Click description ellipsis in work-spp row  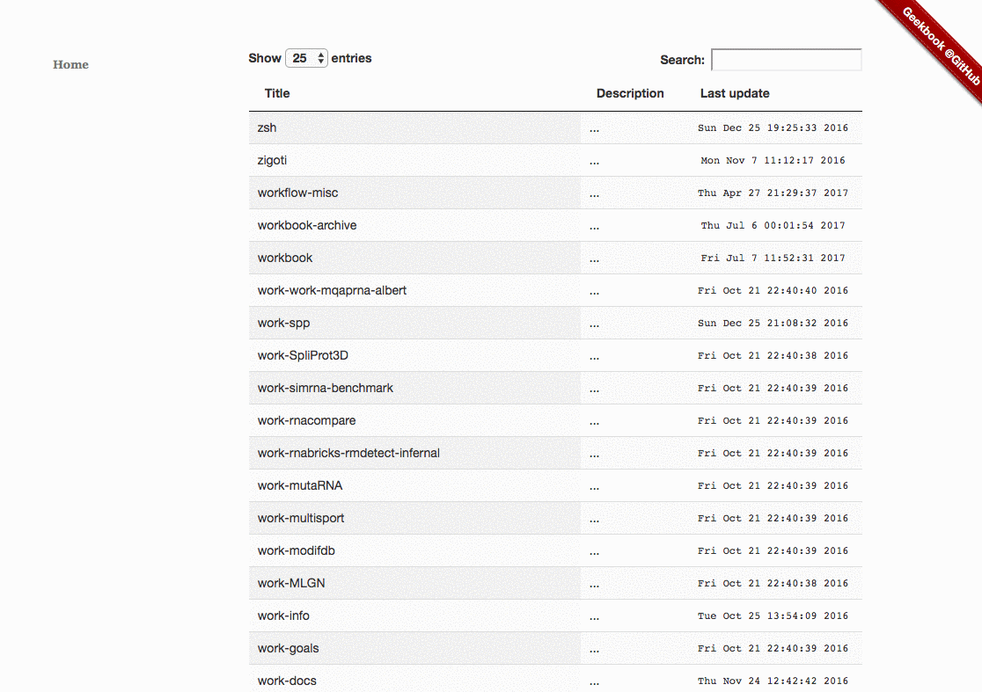(594, 325)
